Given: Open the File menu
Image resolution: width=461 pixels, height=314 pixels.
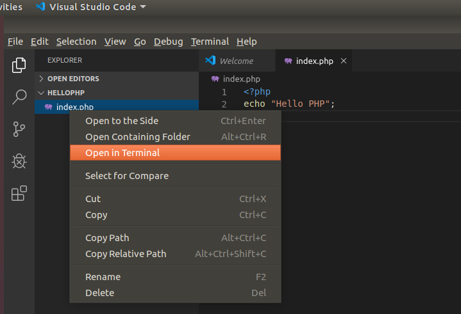Looking at the screenshot, I should click(15, 42).
